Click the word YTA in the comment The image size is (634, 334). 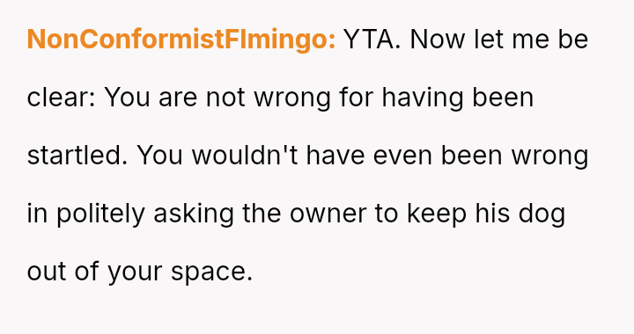pos(372,40)
